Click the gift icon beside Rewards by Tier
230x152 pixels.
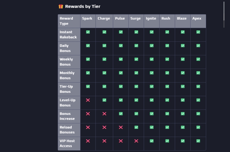[61, 6]
